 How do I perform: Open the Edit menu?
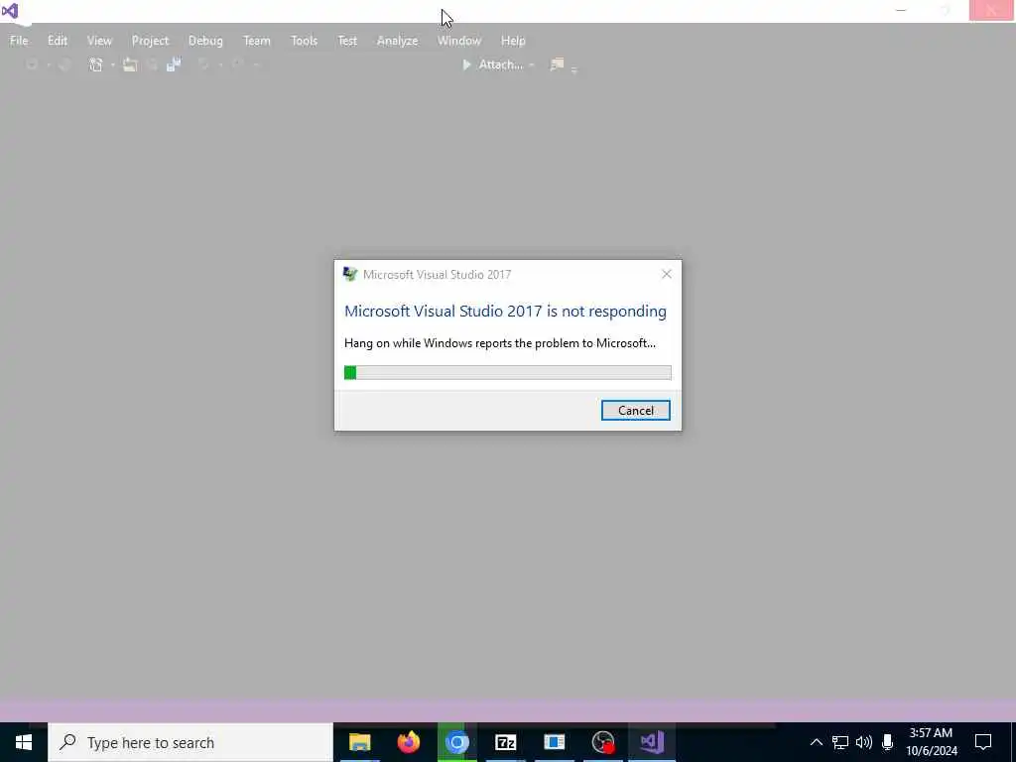pos(57,40)
